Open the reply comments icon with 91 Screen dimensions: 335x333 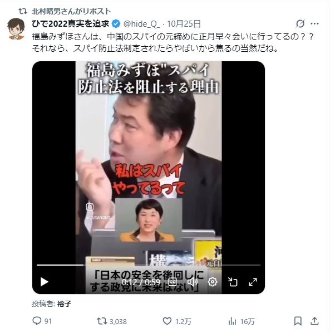click(x=42, y=321)
